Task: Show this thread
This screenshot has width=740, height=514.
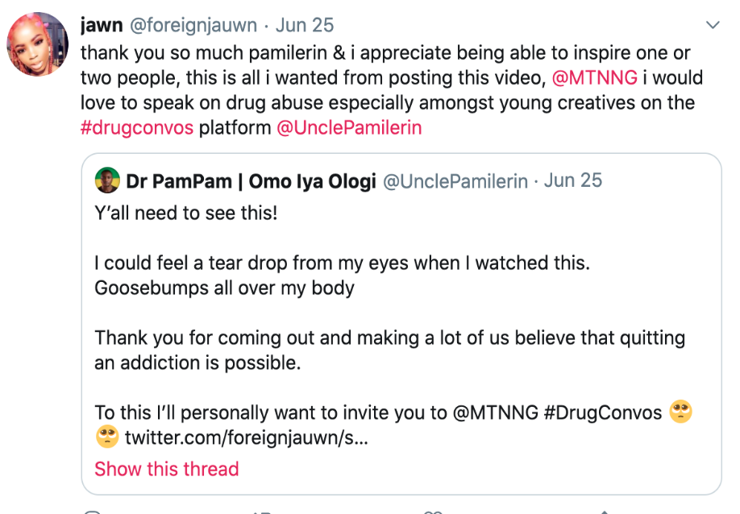Action: [x=166, y=469]
